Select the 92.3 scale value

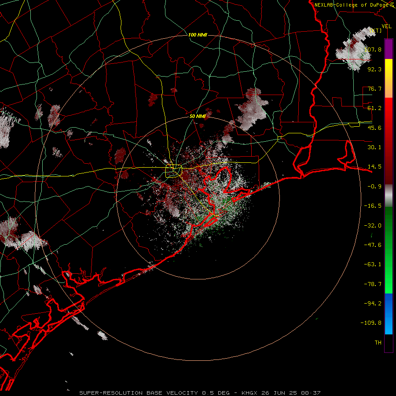[x=374, y=69]
